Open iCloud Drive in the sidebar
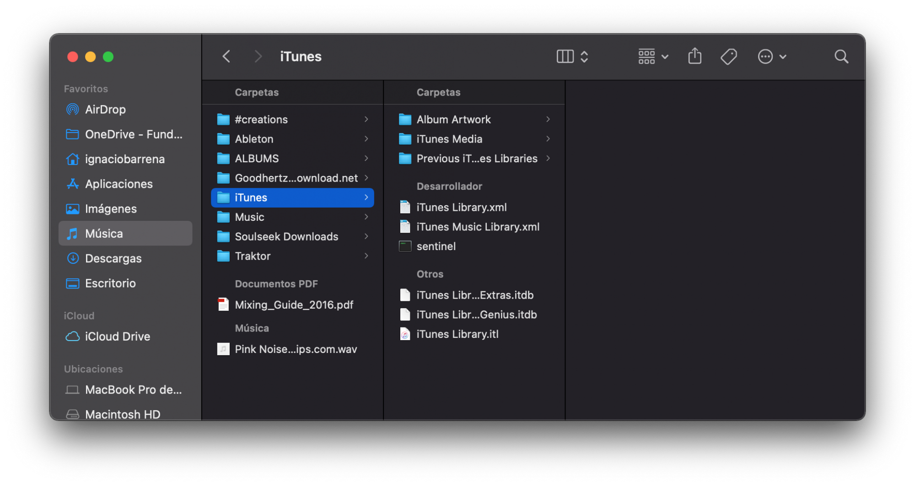The height and width of the screenshot is (486, 915). 125,336
